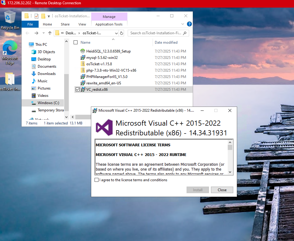Select the osTicket-In... folder on desktop

10,82
